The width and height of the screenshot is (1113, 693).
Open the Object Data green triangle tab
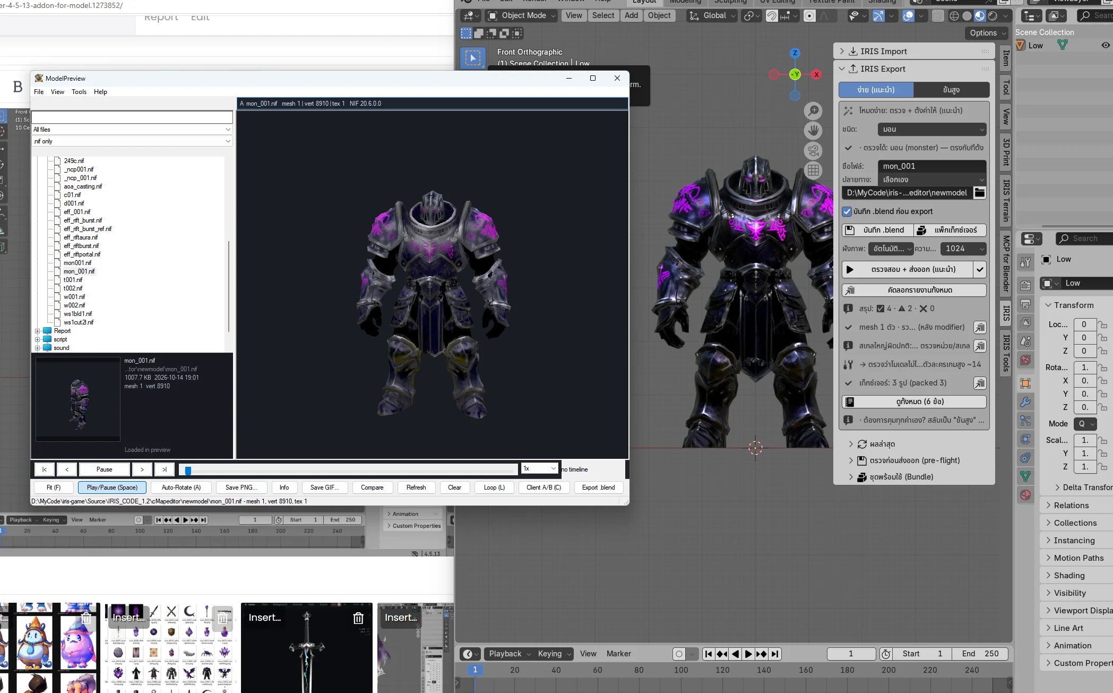coord(1025,476)
